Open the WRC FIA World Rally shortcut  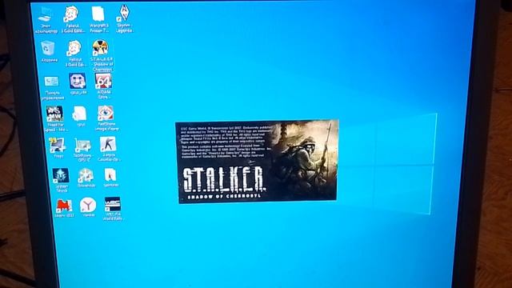pyautogui.click(x=113, y=209)
